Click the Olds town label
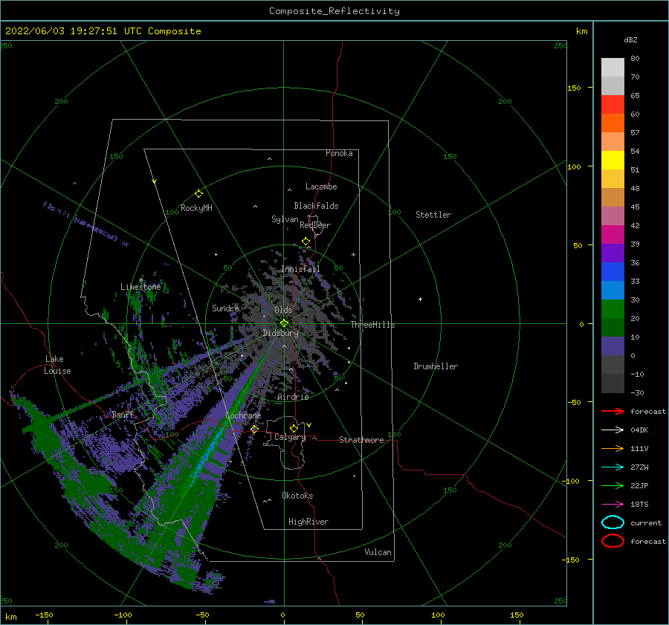This screenshot has width=669, height=625. click(283, 310)
